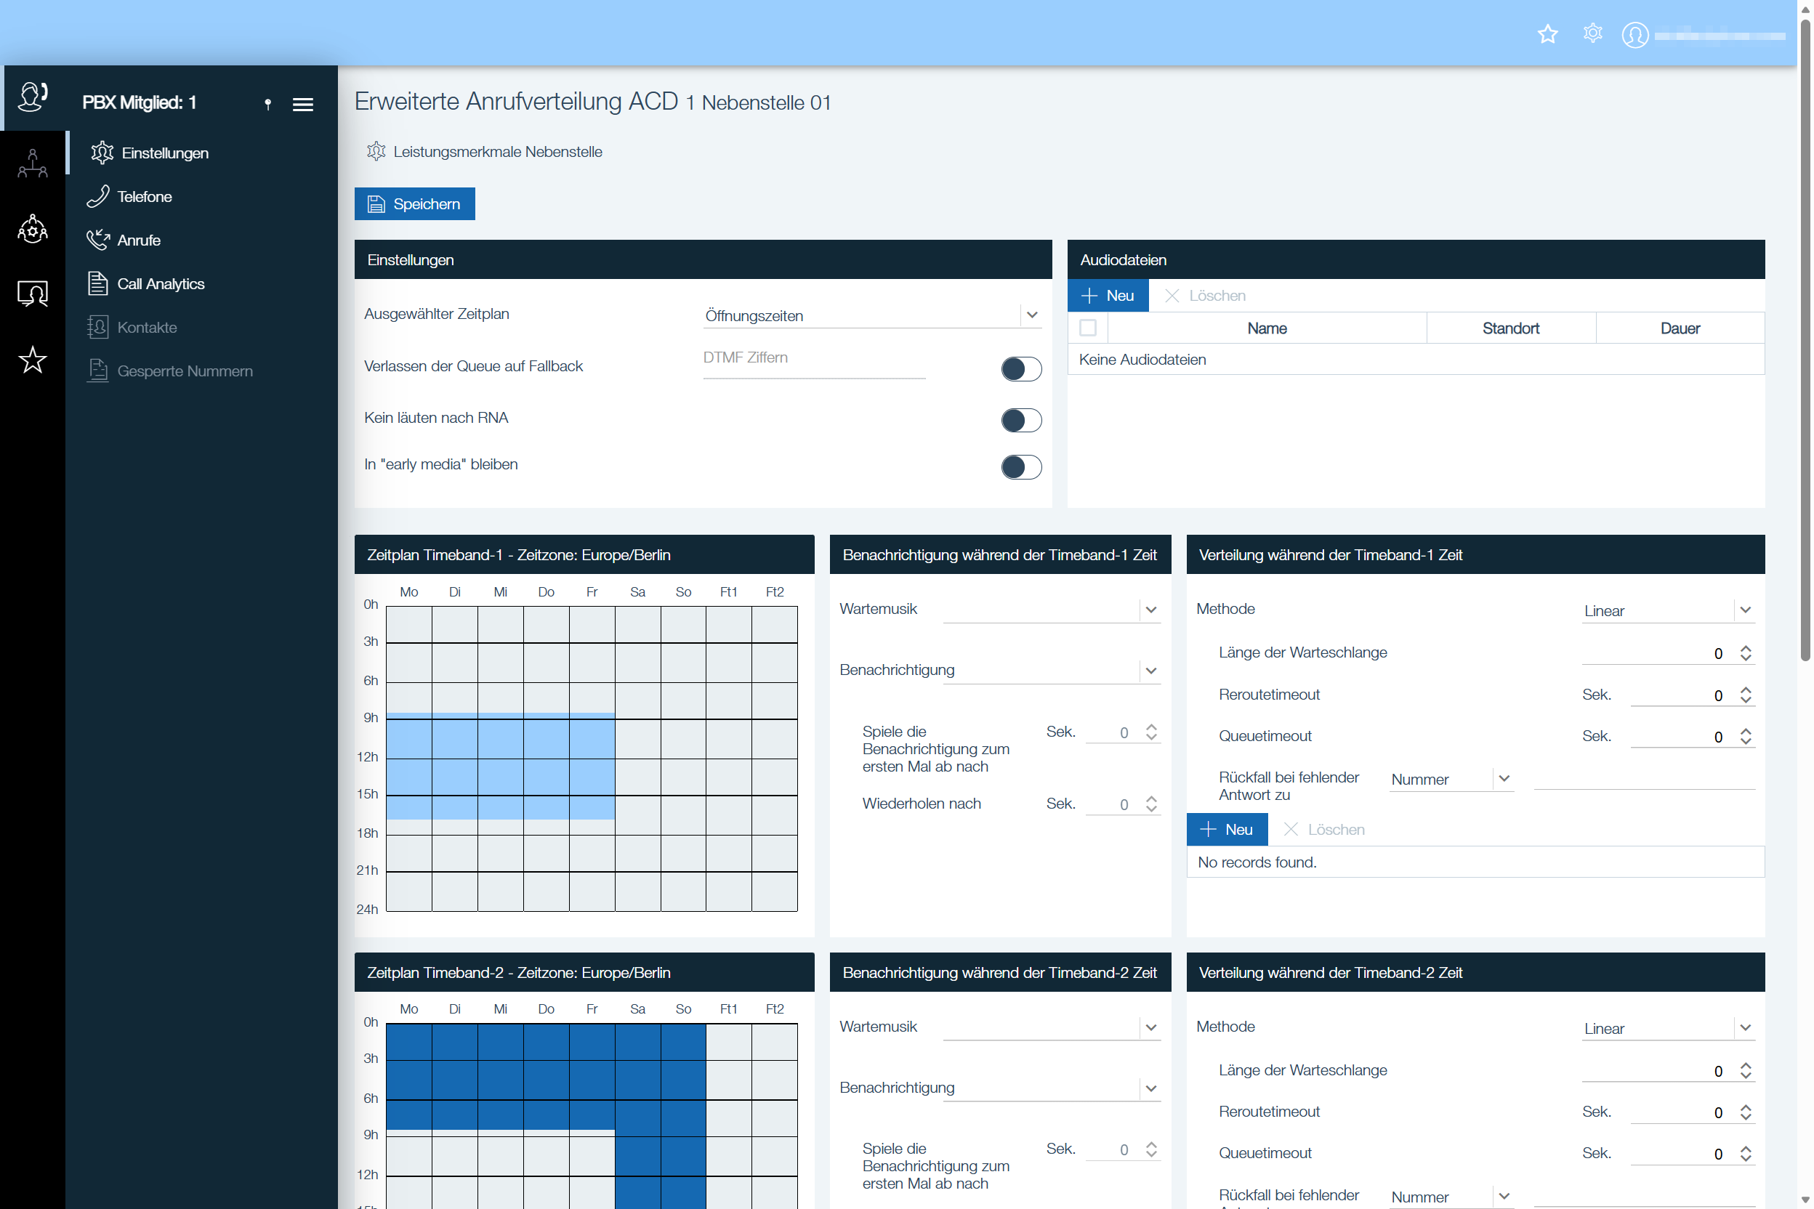Open Telefone in the sidebar
Screen dimensions: 1814x1209
pos(129,197)
